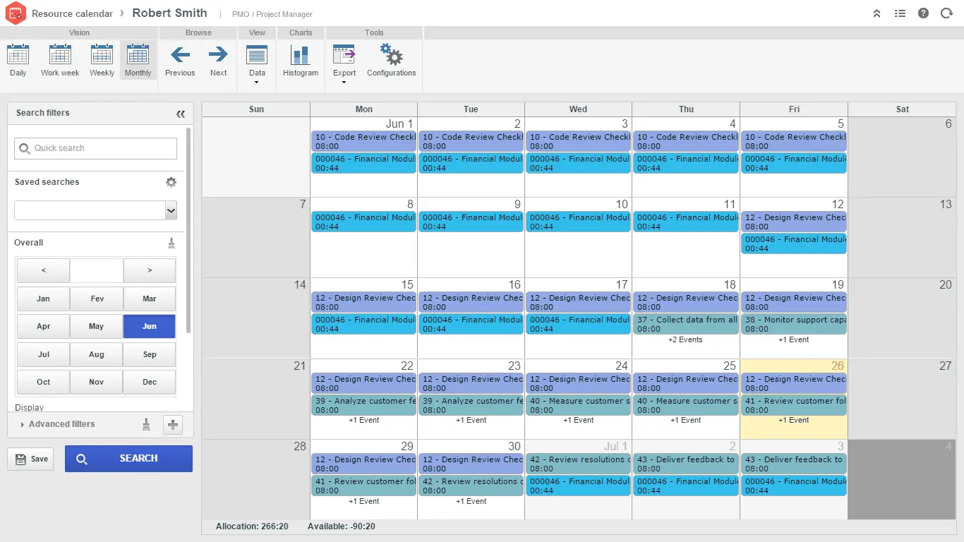Screen dimensions: 964x542
Task: Show the +2 Events on June 18
Action: pos(685,339)
